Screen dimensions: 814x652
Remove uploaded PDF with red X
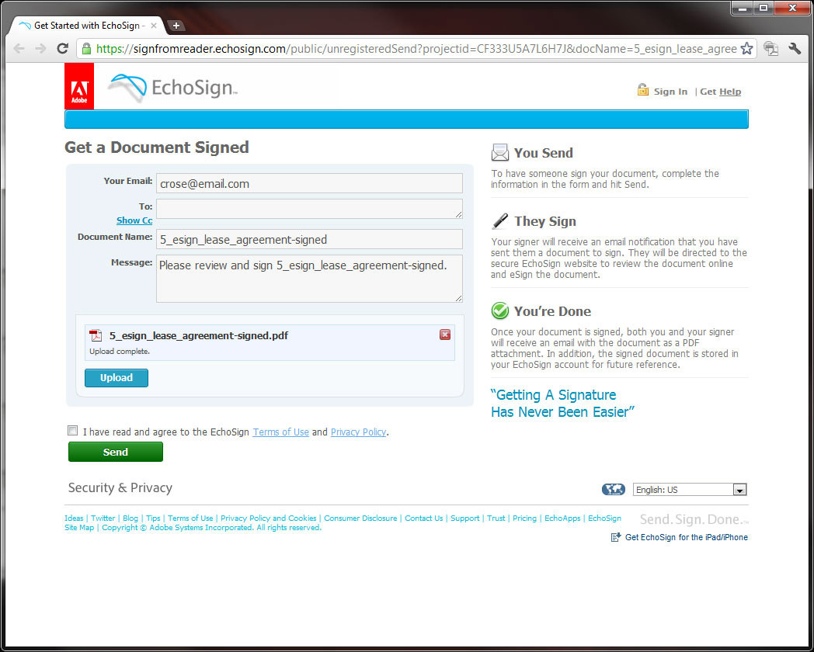(445, 335)
